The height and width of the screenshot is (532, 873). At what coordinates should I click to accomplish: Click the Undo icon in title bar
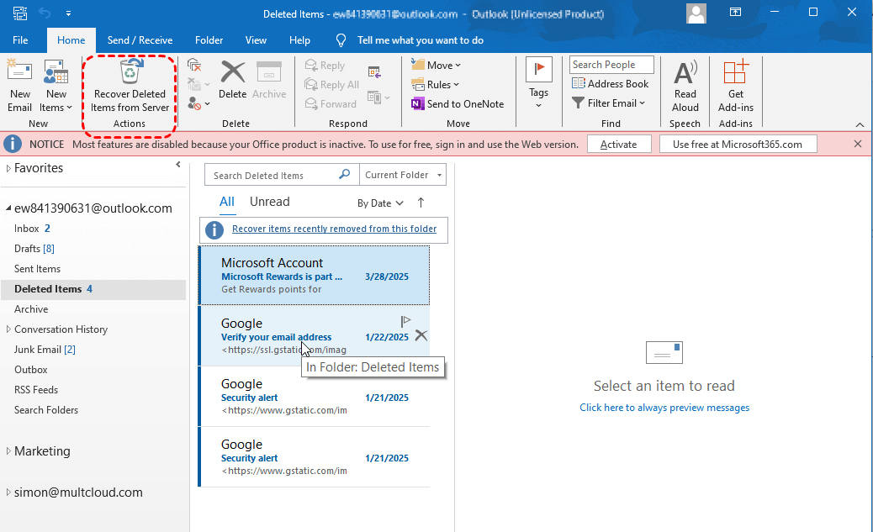(x=45, y=13)
